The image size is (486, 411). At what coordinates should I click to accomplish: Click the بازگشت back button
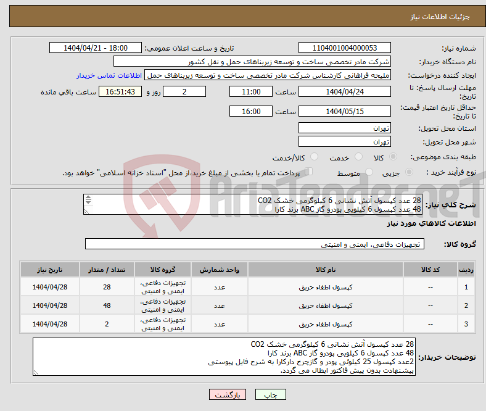(x=228, y=394)
